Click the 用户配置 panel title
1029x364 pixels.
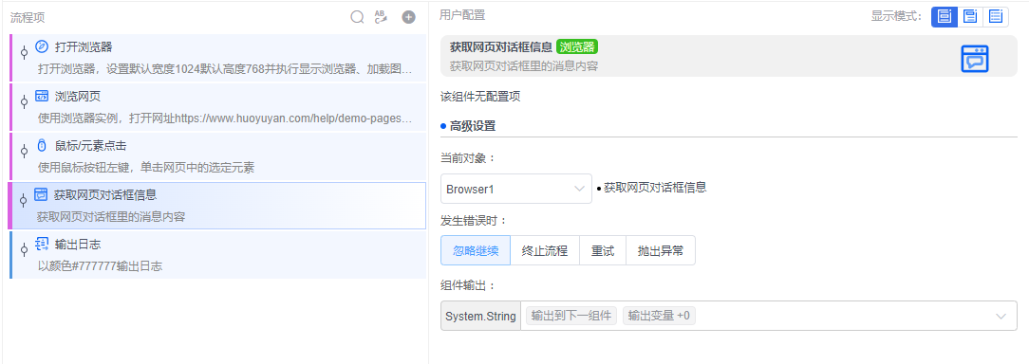462,14
